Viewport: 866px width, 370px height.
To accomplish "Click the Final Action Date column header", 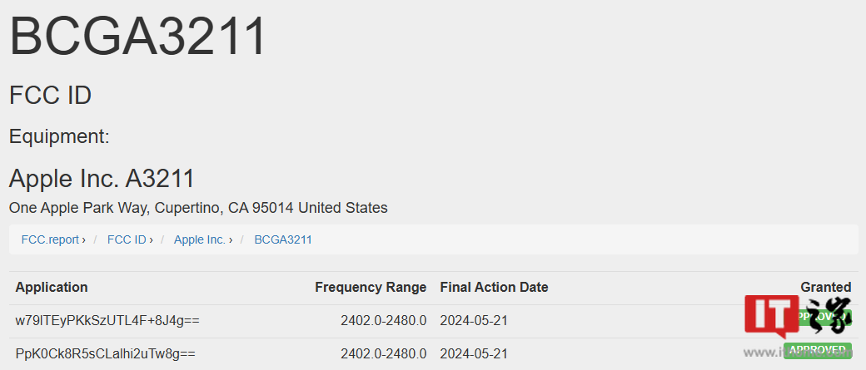I will (x=494, y=287).
